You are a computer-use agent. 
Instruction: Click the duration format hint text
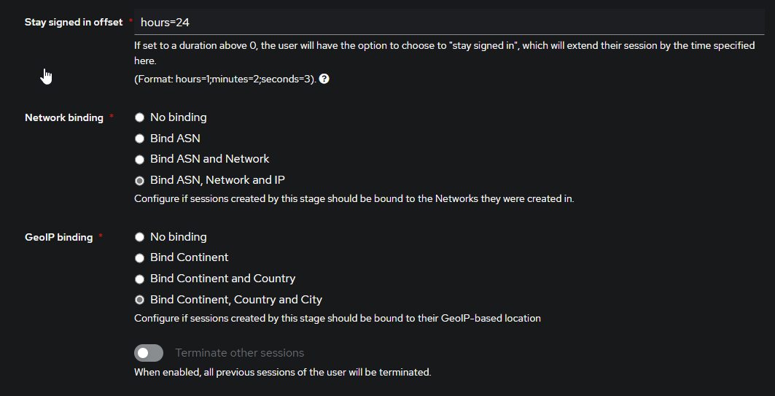pyautogui.click(x=225, y=79)
